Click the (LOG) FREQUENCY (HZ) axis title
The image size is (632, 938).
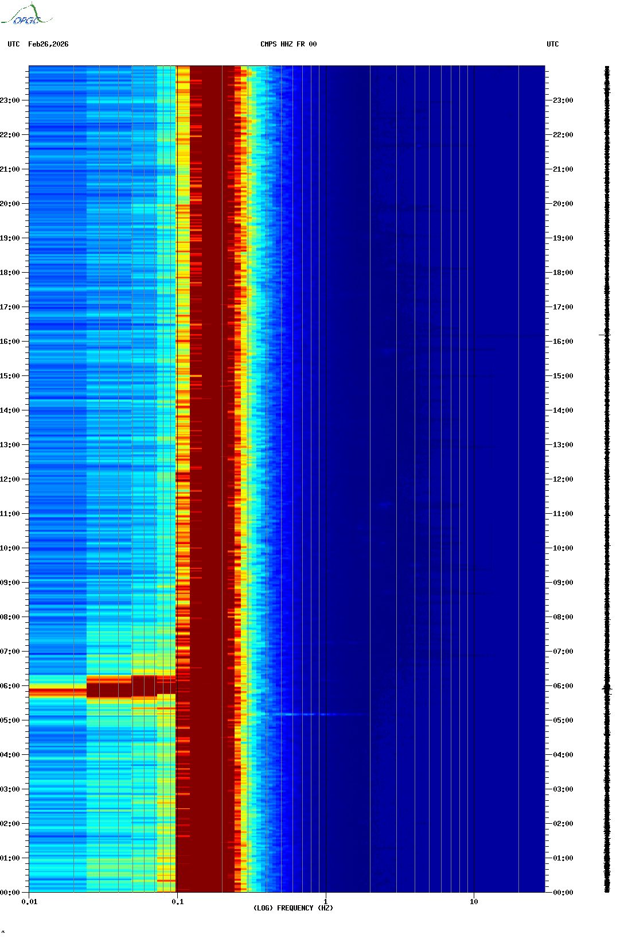pyautogui.click(x=293, y=908)
